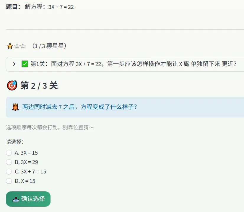This screenshot has width=244, height=212.
Task: Click the hint text 选项顺序每次都会打乱
Action: click(50, 127)
